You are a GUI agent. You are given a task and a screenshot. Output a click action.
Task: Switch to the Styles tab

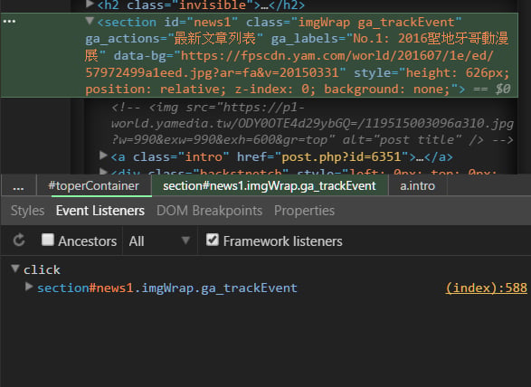point(27,211)
